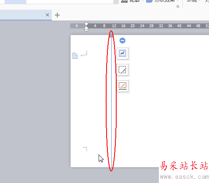Click the blue document page icon in the left margin

coord(75,56)
